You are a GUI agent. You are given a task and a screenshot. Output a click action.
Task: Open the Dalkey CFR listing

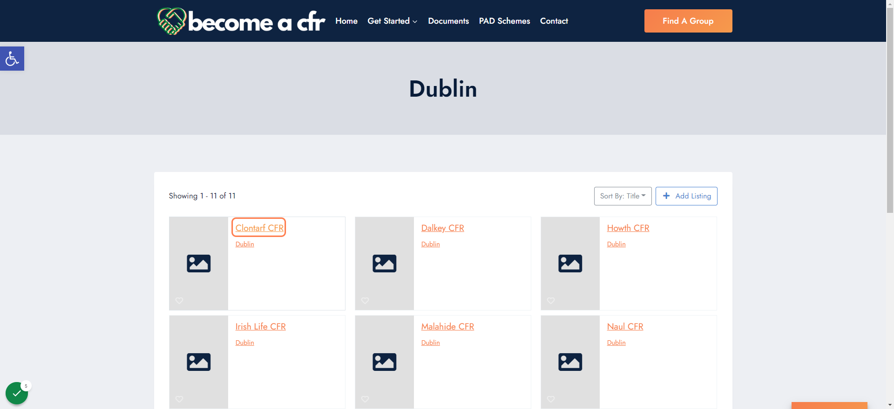point(443,228)
